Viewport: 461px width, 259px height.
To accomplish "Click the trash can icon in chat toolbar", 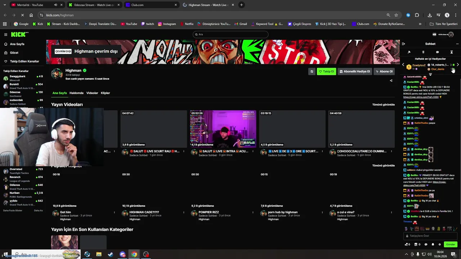I will pyautogui.click(x=423, y=52).
